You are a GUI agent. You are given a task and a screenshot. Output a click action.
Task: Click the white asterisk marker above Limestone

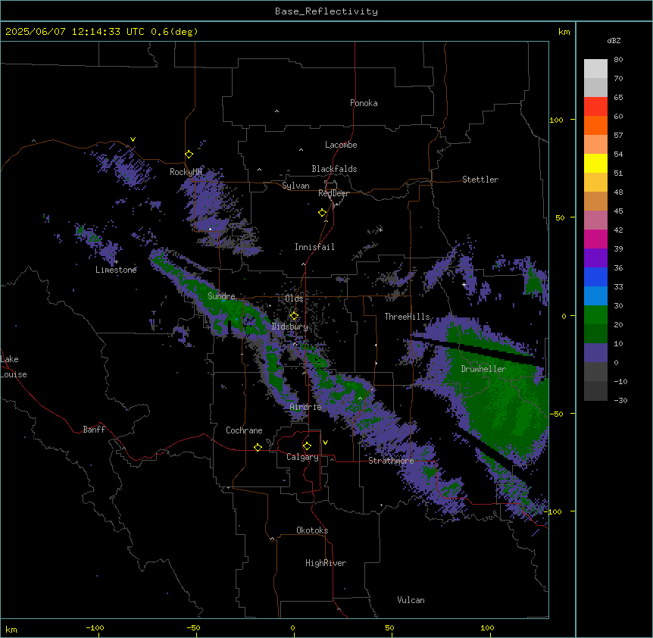pyautogui.click(x=117, y=262)
